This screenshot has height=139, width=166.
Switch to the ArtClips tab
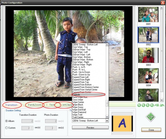(67, 105)
